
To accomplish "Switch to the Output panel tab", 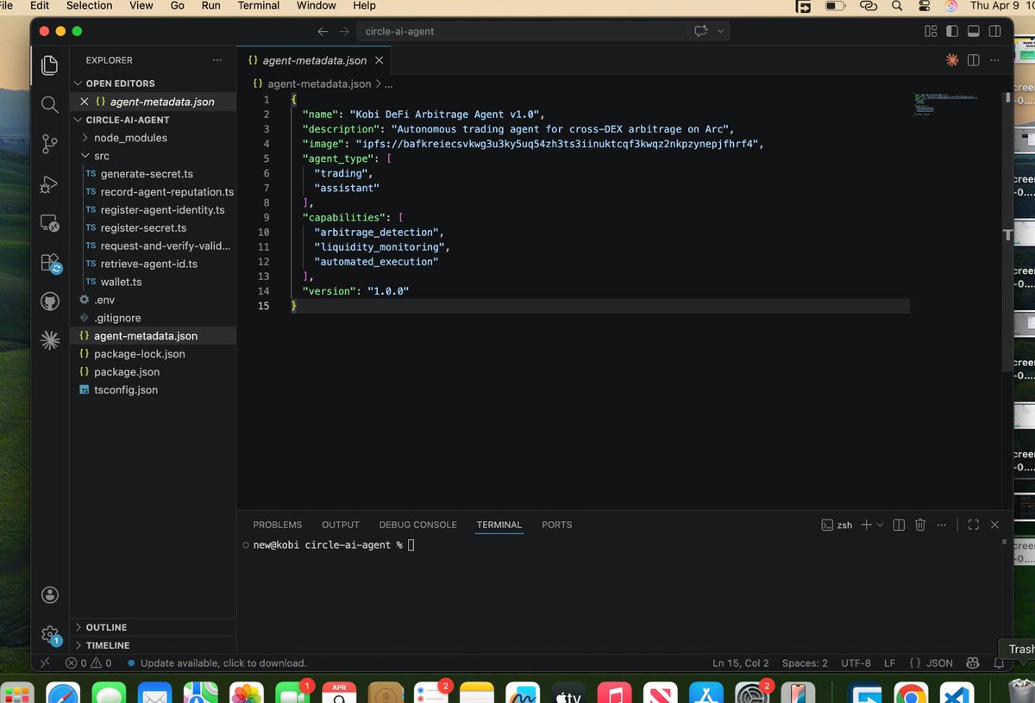I will click(341, 525).
